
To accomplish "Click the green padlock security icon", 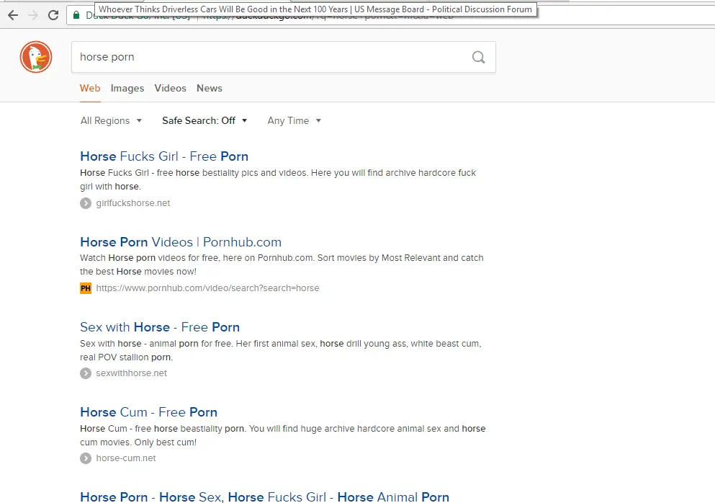I will click(76, 15).
